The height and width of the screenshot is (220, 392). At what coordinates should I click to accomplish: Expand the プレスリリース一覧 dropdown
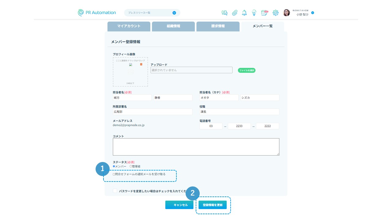(174, 13)
